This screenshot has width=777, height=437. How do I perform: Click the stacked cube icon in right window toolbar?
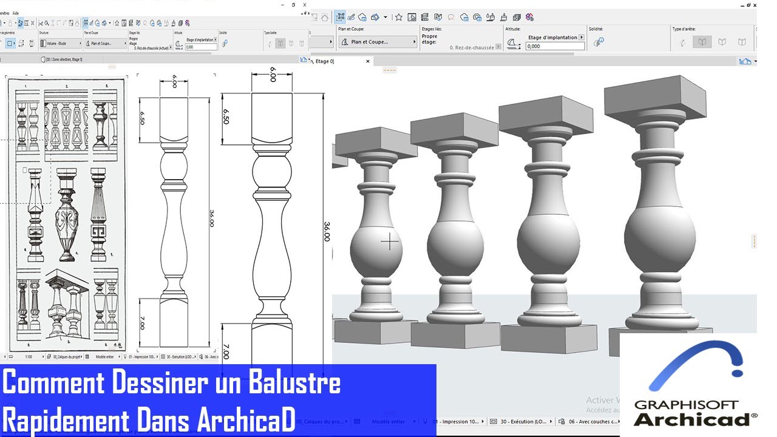[x=517, y=17]
